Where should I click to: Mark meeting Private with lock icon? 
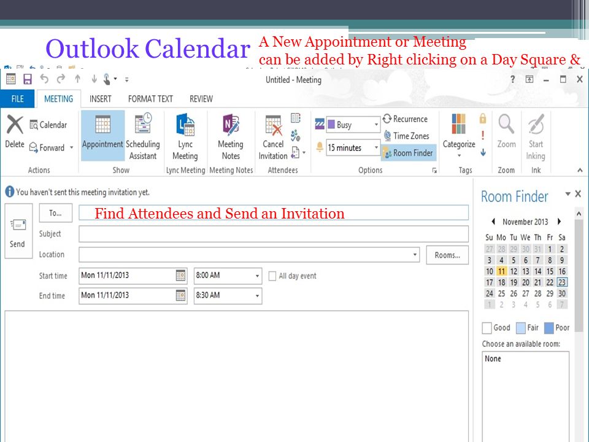(483, 118)
